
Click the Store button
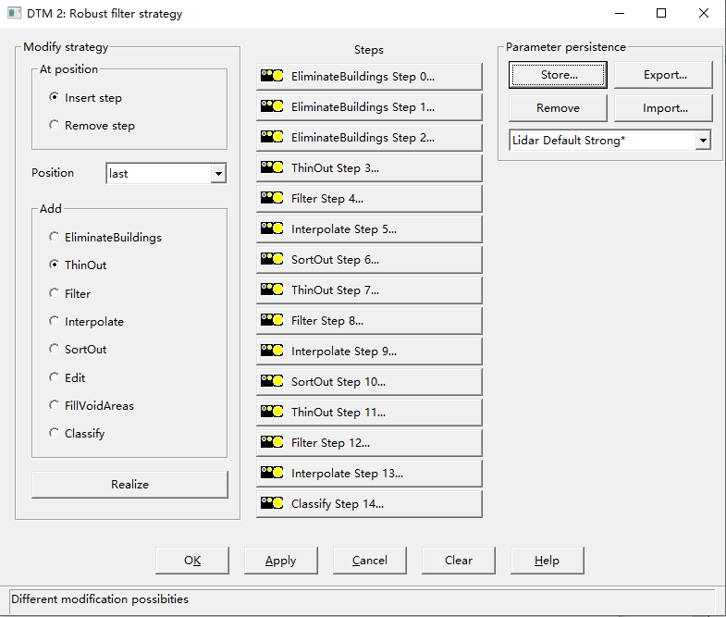pyautogui.click(x=558, y=75)
